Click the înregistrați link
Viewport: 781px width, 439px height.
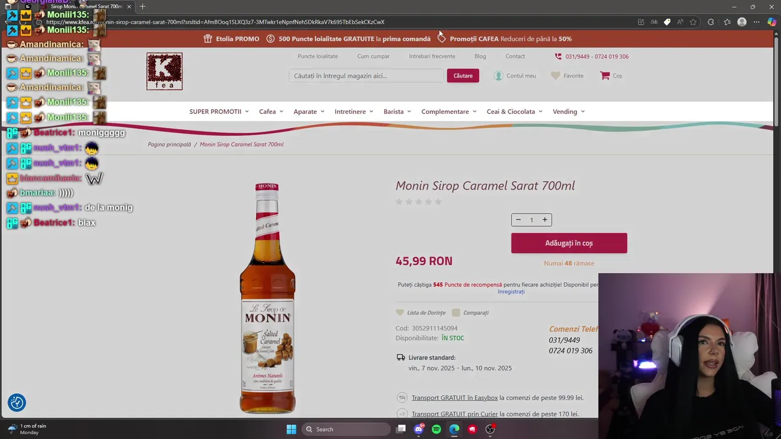[x=511, y=291]
